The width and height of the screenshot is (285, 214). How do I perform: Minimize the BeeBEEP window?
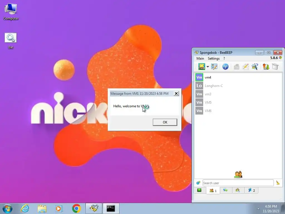pyautogui.click(x=259, y=53)
